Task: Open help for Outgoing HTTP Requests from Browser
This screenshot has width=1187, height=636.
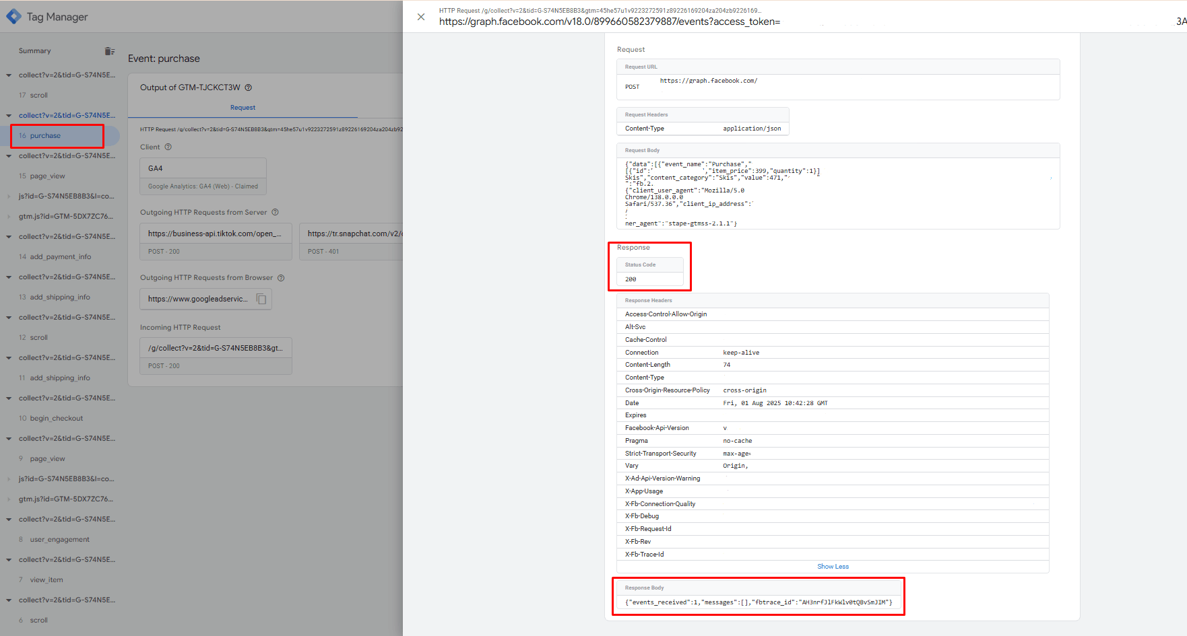Action: (x=281, y=278)
